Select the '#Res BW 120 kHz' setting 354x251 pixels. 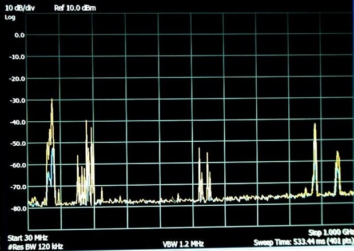pyautogui.click(x=35, y=246)
